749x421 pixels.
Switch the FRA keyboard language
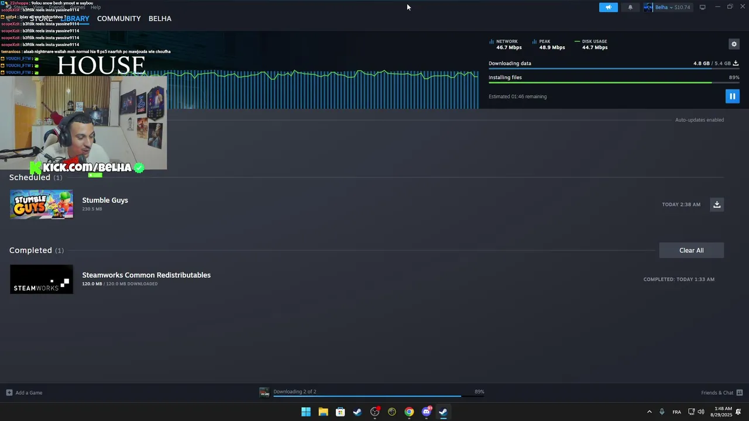676,412
